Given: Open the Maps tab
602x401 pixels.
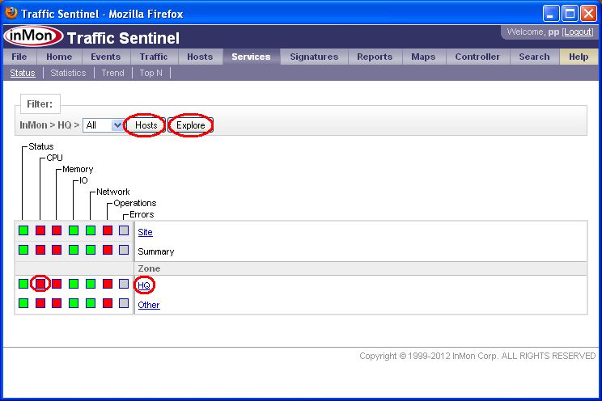Looking at the screenshot, I should (x=423, y=57).
